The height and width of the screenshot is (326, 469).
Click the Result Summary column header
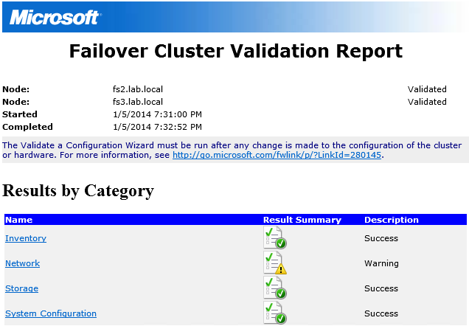point(302,220)
